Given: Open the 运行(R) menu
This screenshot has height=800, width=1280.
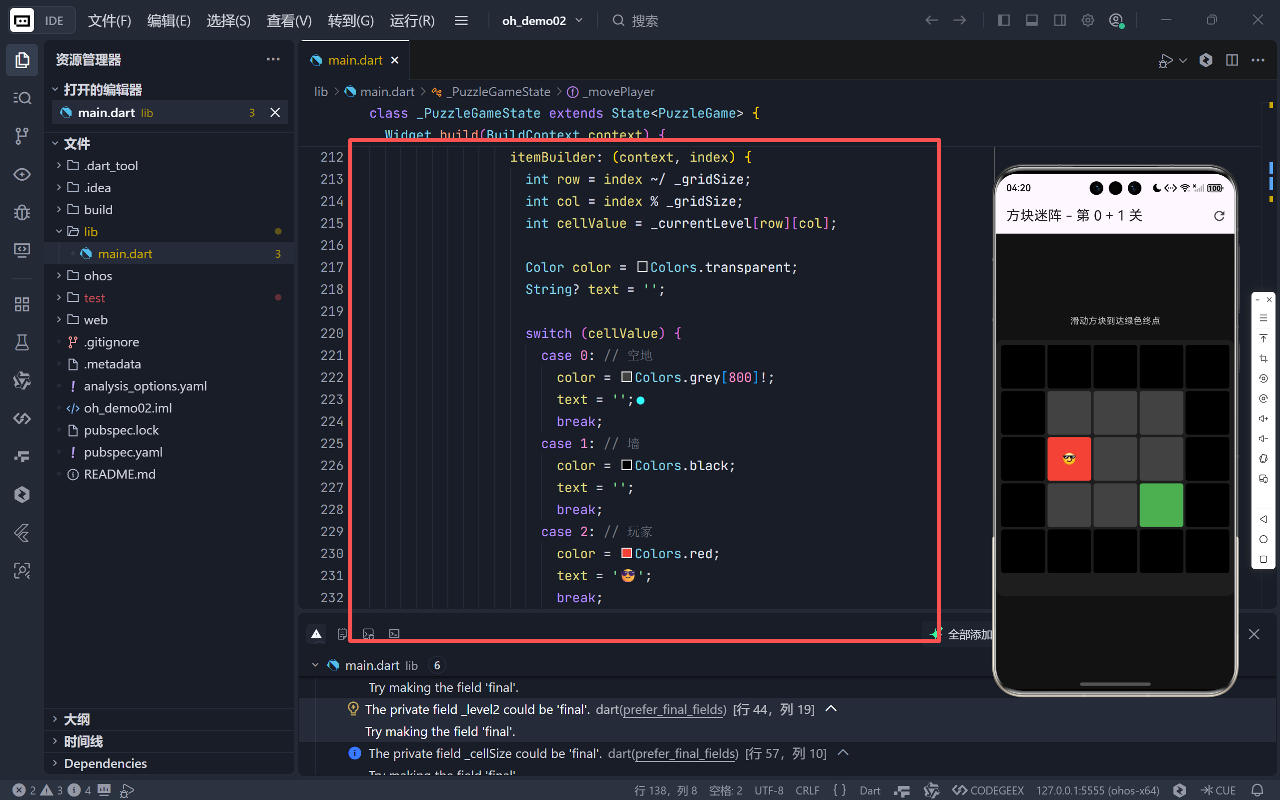Looking at the screenshot, I should pos(412,21).
